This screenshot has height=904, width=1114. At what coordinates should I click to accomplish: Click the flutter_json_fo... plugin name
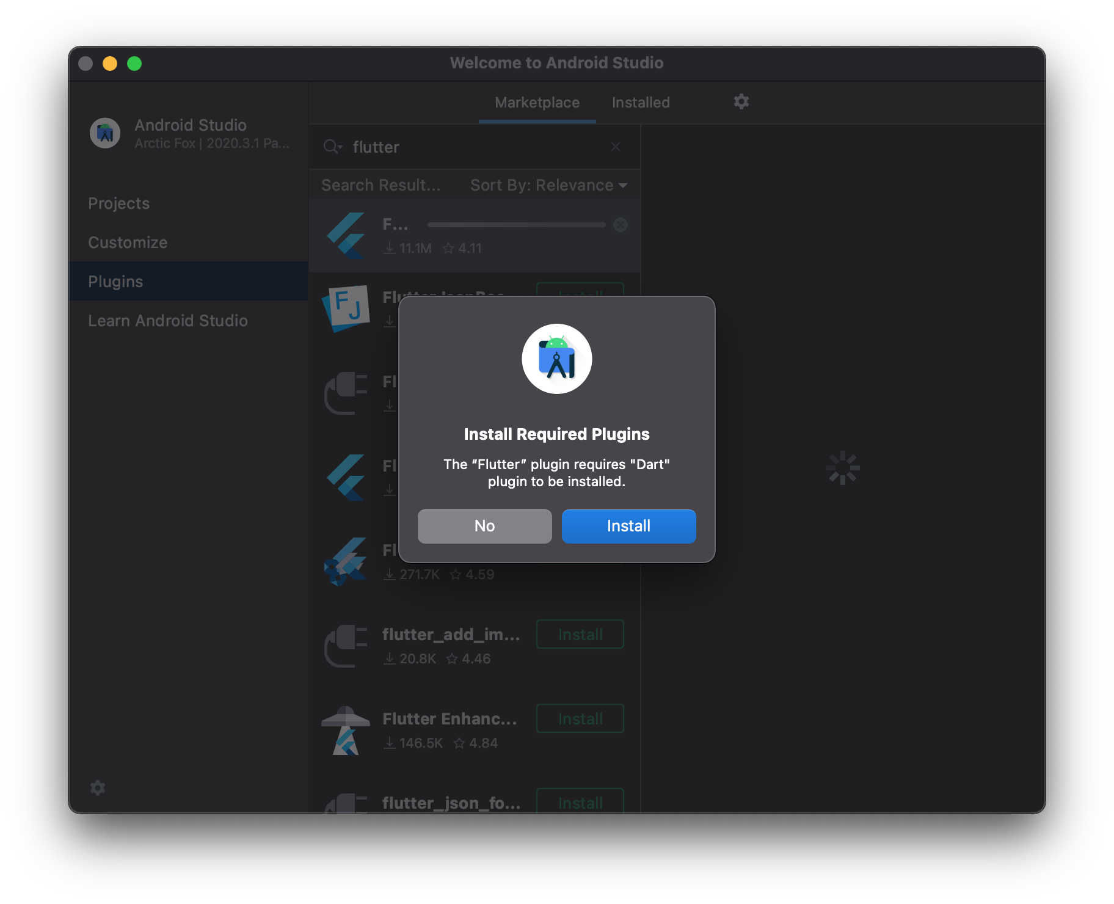click(x=451, y=803)
